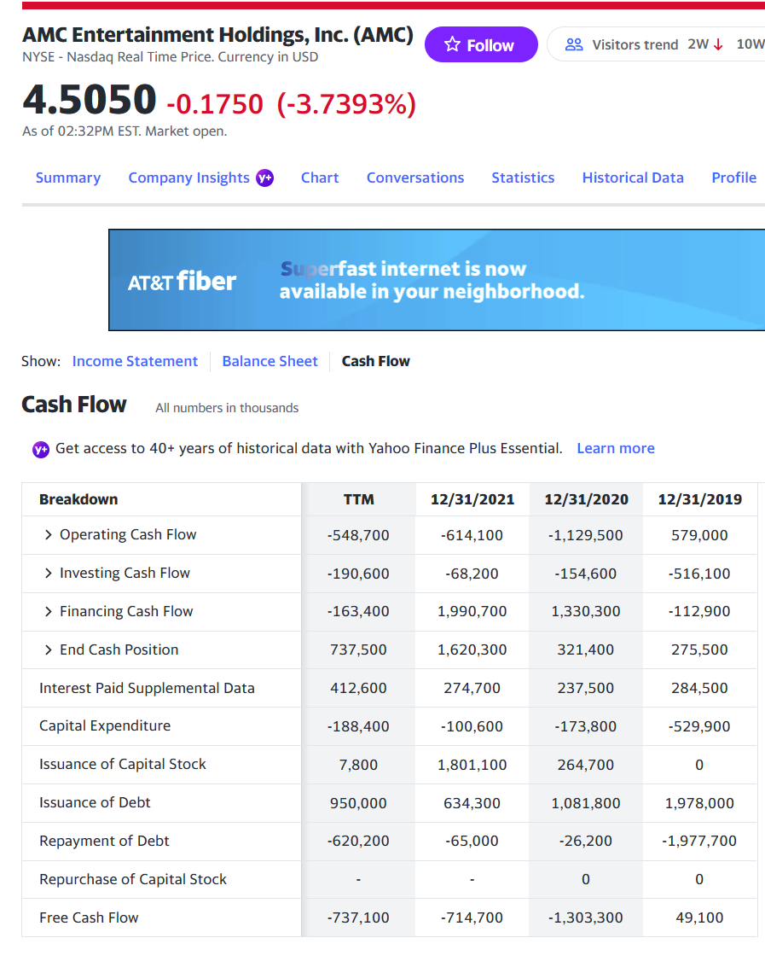765x967 pixels.
Task: Expand the Investing Cash Flow row
Action: 48,573
